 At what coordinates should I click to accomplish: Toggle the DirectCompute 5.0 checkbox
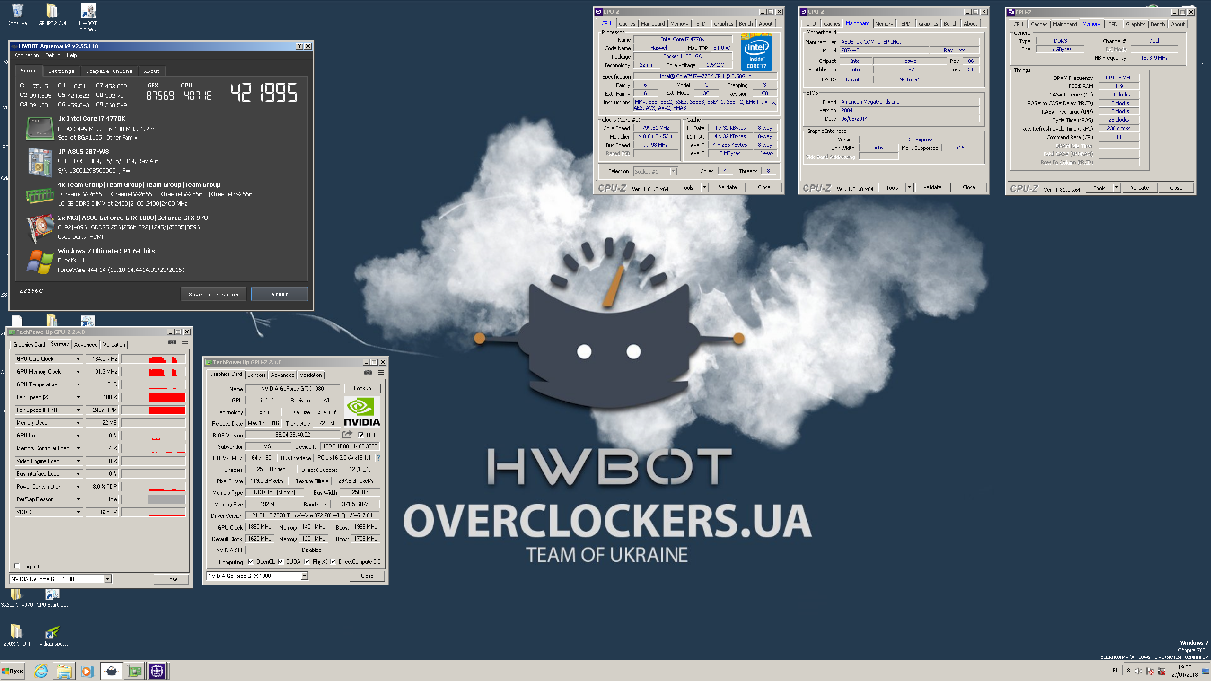coord(333,562)
